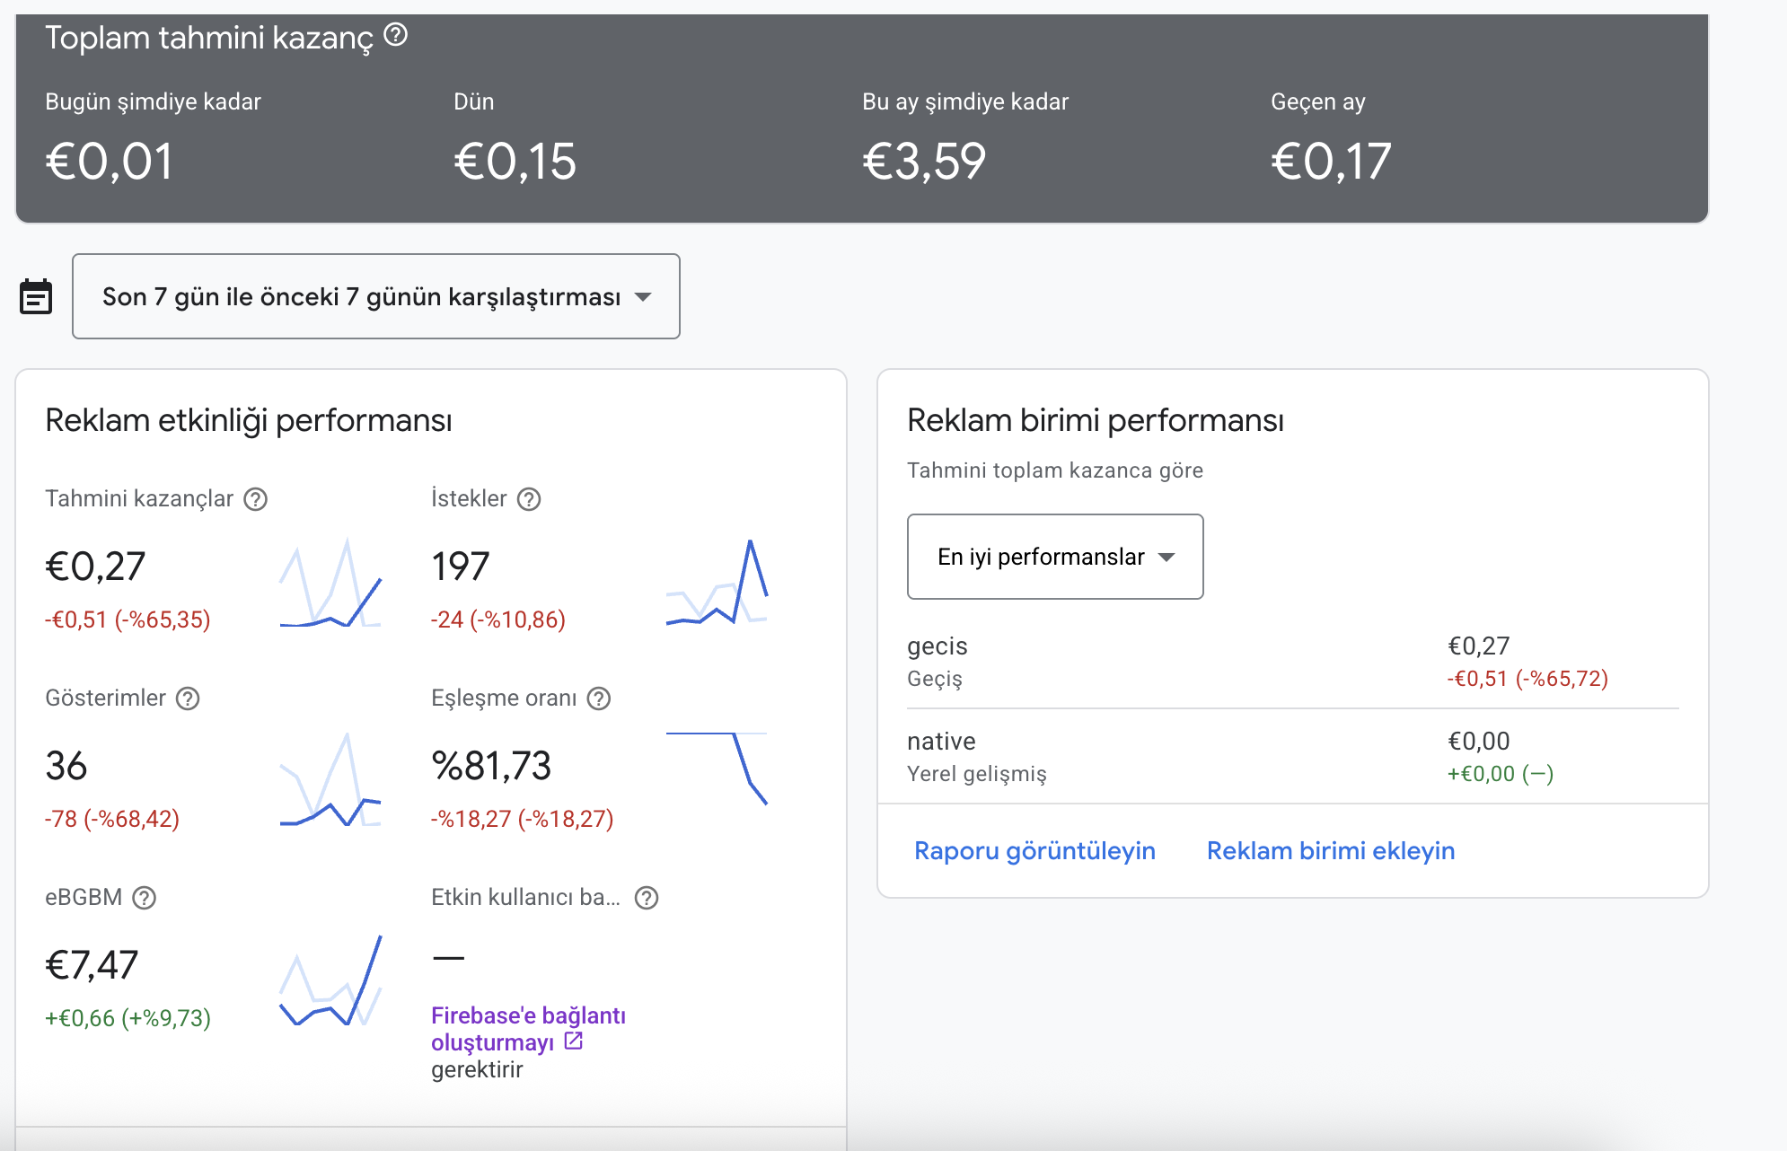Open help for Tahmini kazançlar
This screenshot has width=1787, height=1151.
click(256, 499)
